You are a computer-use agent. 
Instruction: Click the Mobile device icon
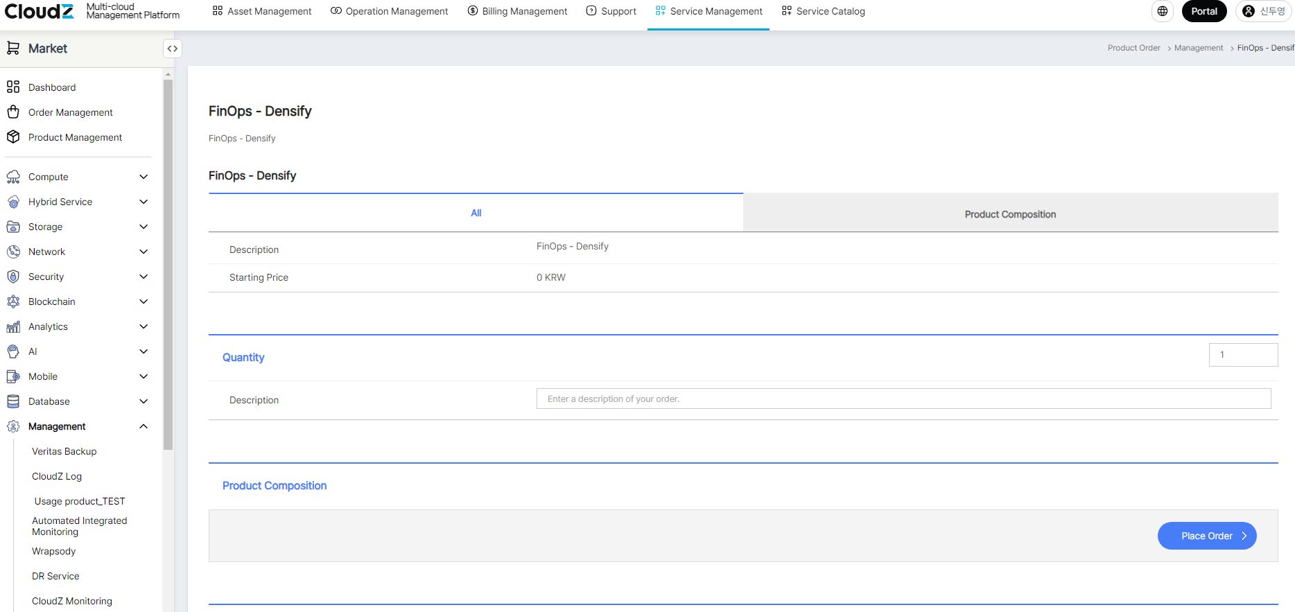[13, 376]
